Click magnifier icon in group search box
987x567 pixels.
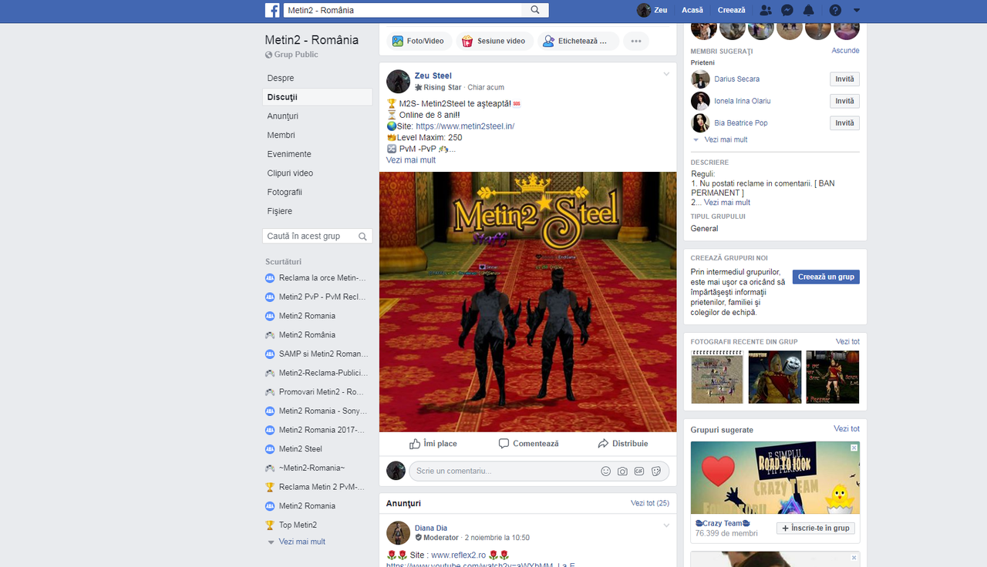tap(362, 237)
